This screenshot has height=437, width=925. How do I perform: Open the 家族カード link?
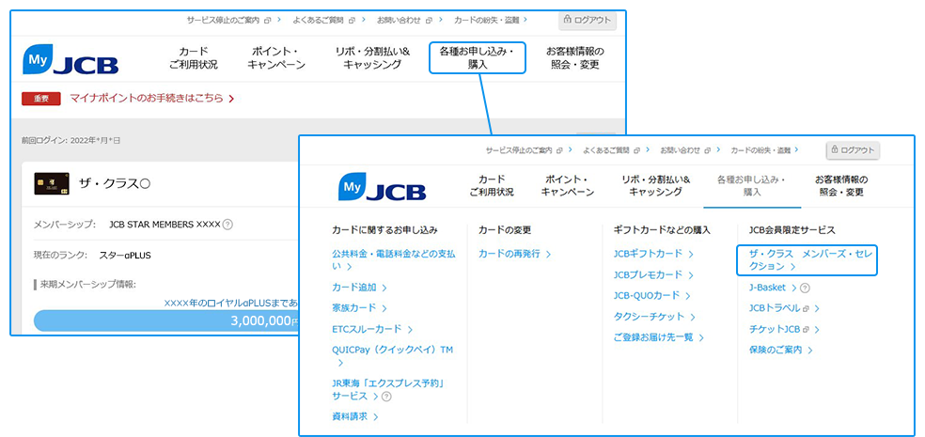click(359, 308)
